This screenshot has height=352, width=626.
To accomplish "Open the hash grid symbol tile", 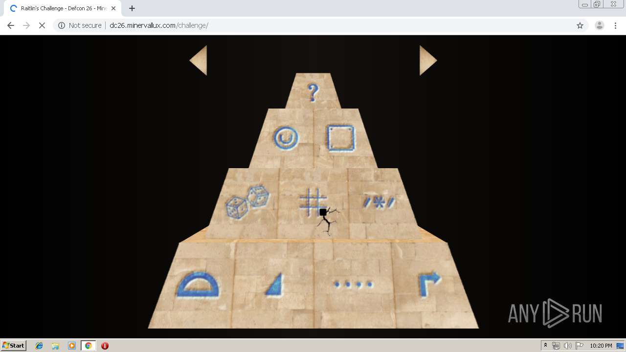I will click(x=313, y=202).
